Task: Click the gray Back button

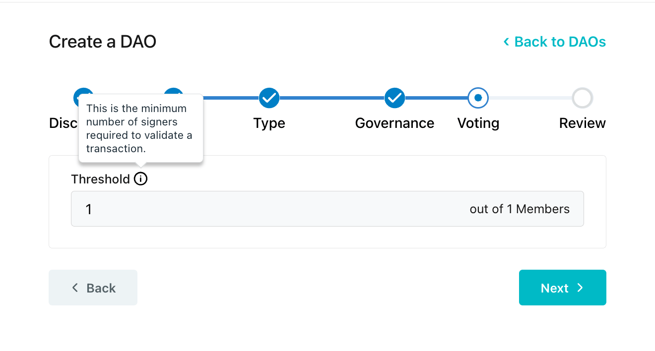Action: point(93,288)
